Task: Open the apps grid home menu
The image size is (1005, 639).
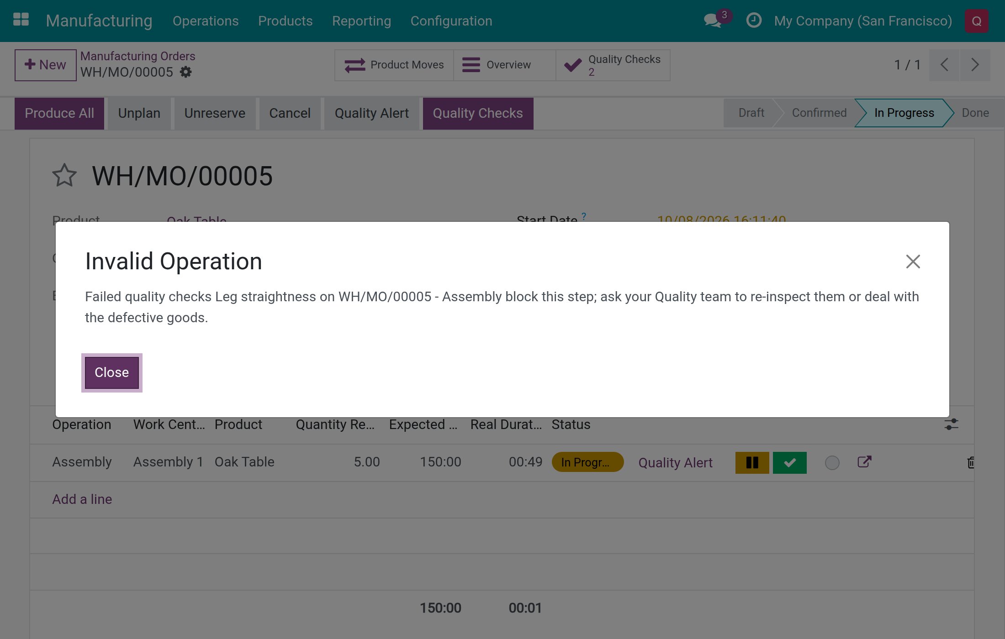Action: tap(21, 20)
